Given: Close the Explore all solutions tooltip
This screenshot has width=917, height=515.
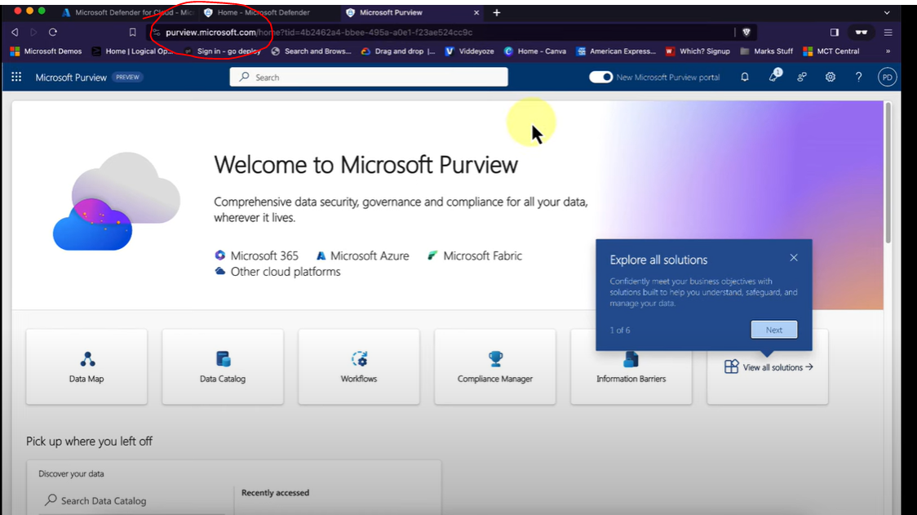Looking at the screenshot, I should coord(794,258).
